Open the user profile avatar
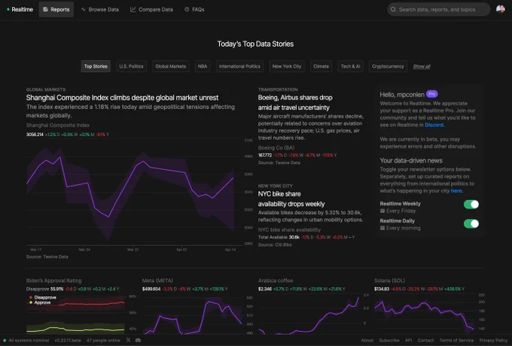The height and width of the screenshot is (346, 512). point(500,9)
